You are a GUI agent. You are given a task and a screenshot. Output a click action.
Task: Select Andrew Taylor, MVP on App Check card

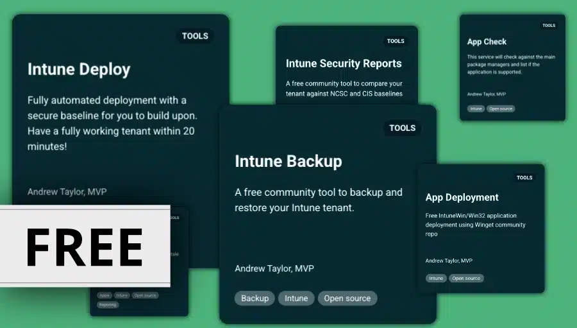point(487,94)
